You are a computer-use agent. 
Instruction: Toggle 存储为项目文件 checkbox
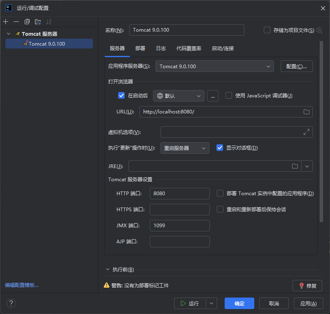(x=267, y=30)
